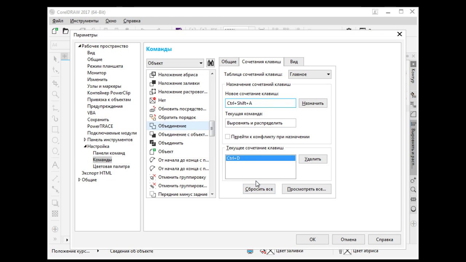Click the Open folder icon in the toolbar
This screenshot has width=466, height=262.
tap(66, 31)
